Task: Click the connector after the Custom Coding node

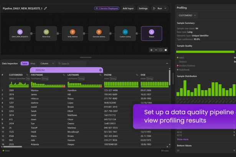Action: (137, 33)
